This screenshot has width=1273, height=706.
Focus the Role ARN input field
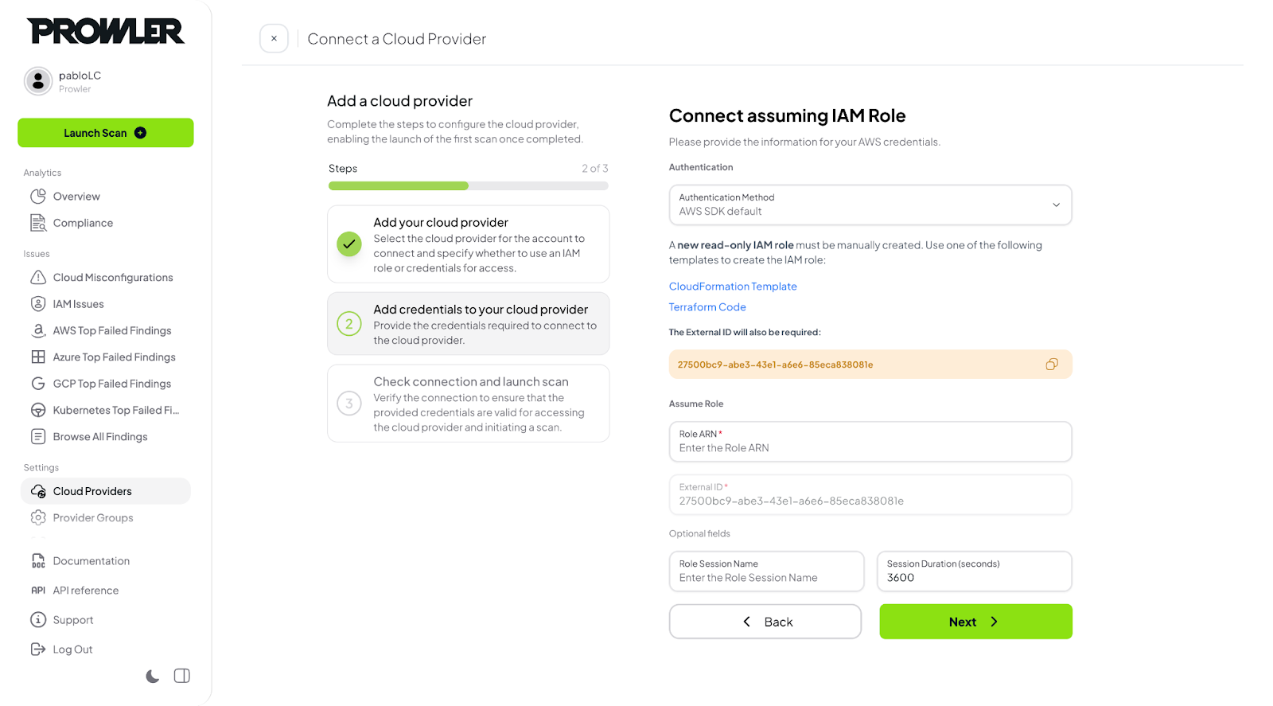point(870,442)
